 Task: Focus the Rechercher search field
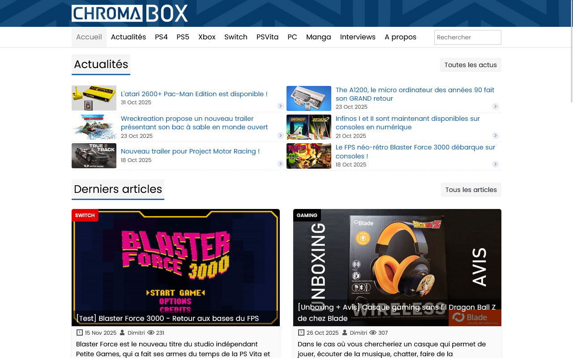pyautogui.click(x=467, y=38)
